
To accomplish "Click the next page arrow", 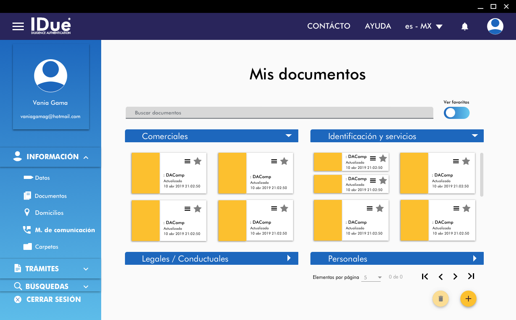I will (x=455, y=276).
